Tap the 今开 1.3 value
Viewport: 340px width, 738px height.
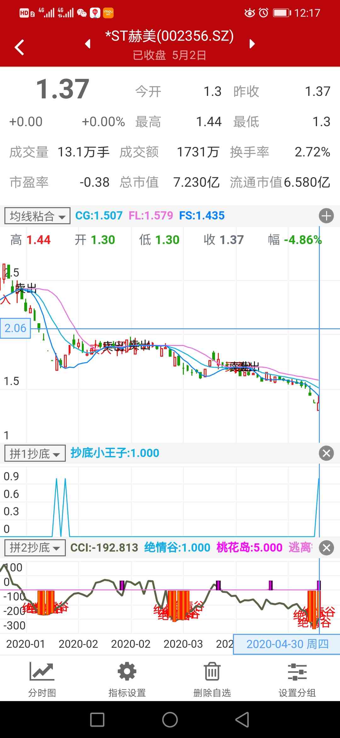pyautogui.click(x=212, y=91)
